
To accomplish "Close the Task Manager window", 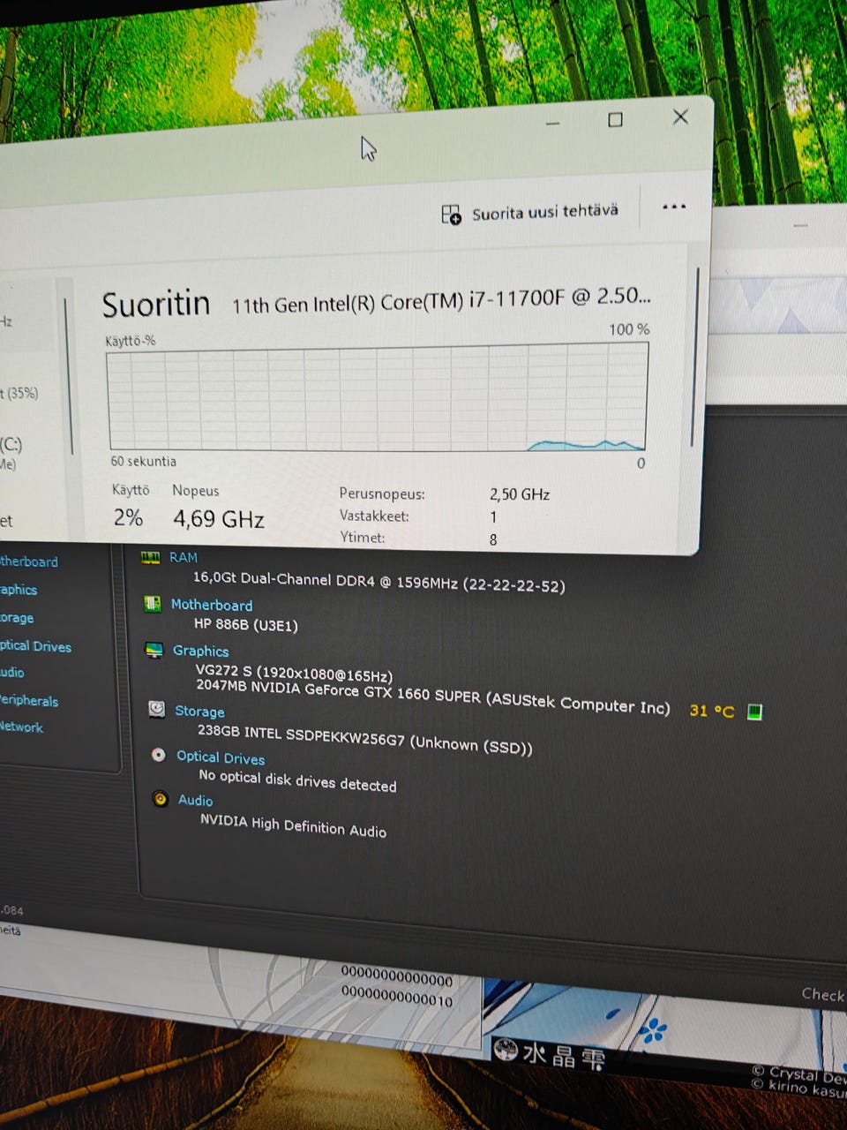I will (680, 117).
